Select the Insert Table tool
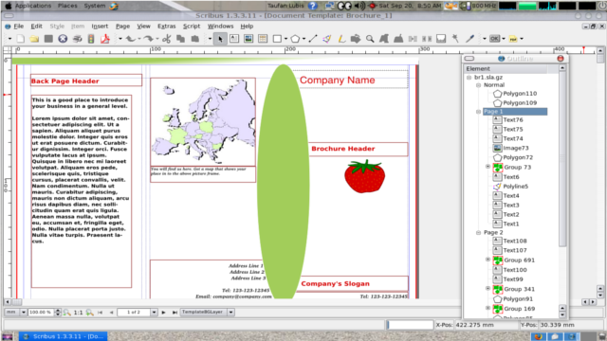The width and height of the screenshot is (607, 341). click(263, 39)
